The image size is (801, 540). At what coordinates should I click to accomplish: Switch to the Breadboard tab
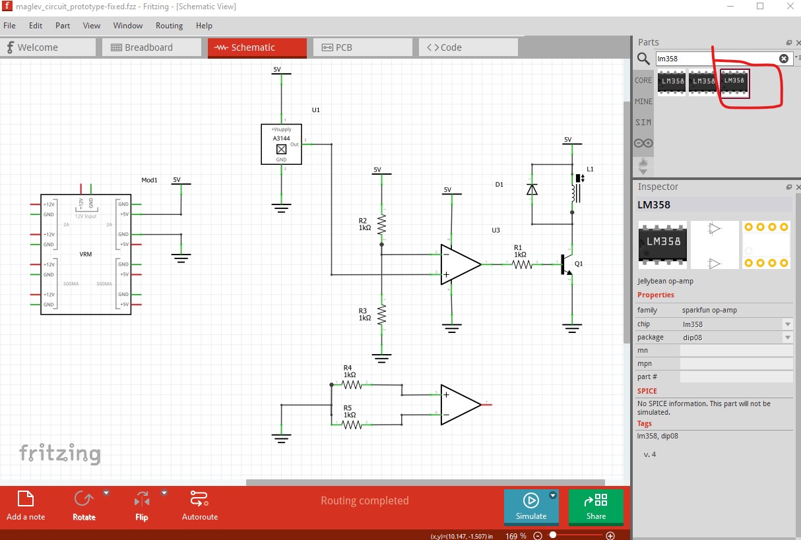(152, 47)
